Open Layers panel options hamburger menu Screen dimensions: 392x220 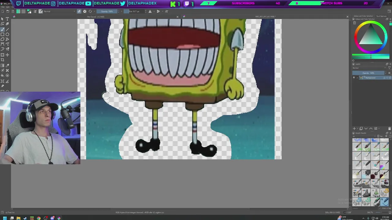tap(389, 73)
